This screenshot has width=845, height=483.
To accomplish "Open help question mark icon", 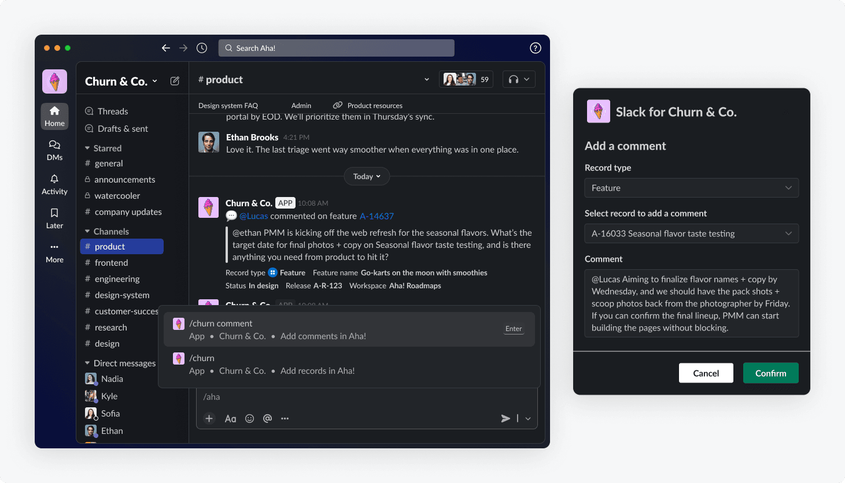I will (x=536, y=48).
